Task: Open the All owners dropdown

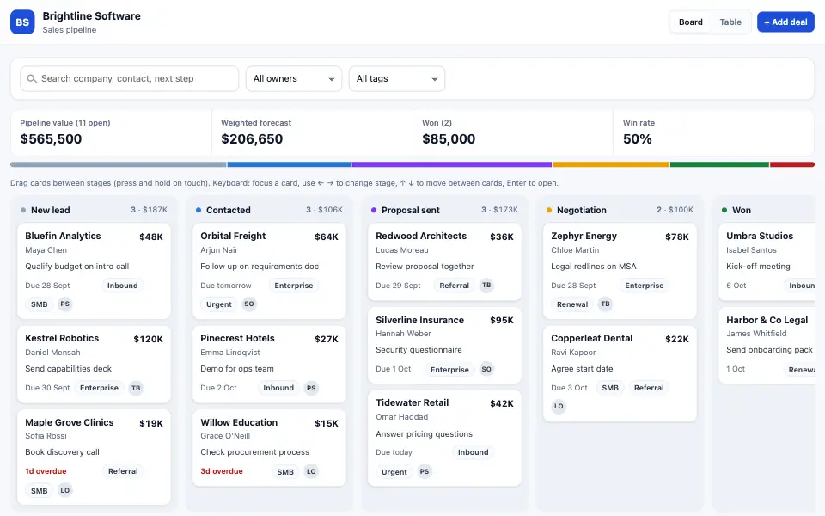Action: [x=294, y=78]
